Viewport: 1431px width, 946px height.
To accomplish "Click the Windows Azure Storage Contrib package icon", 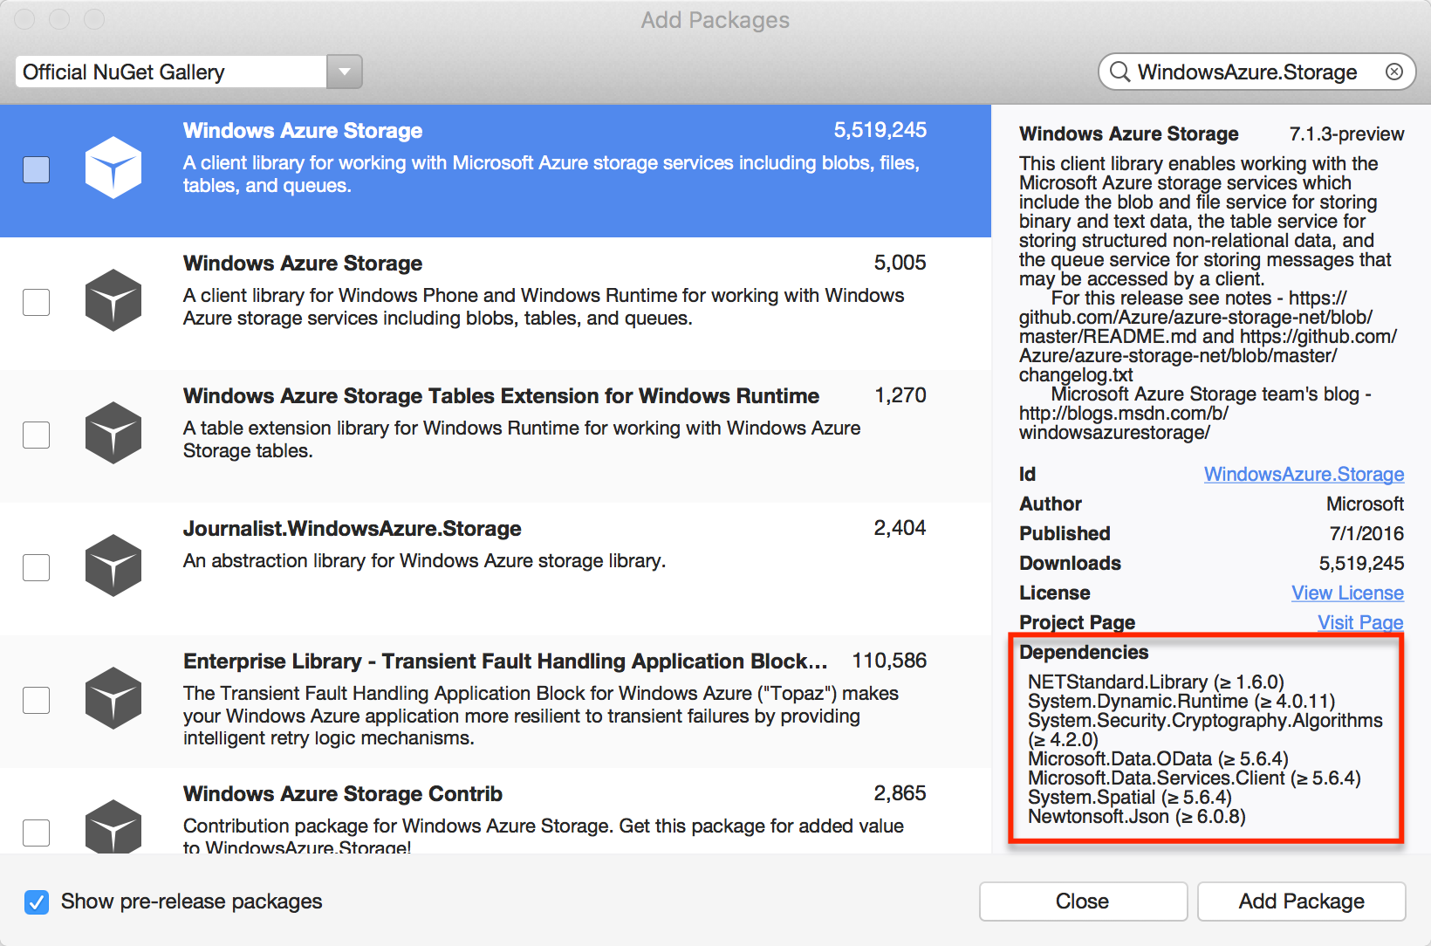I will click(x=113, y=825).
